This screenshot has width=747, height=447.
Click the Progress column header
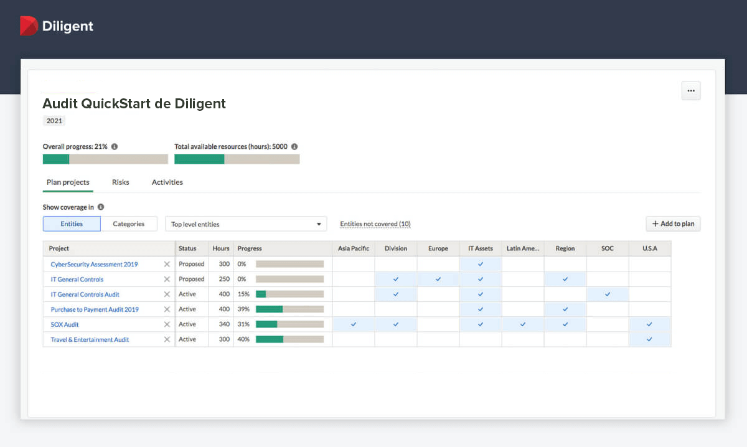point(283,248)
